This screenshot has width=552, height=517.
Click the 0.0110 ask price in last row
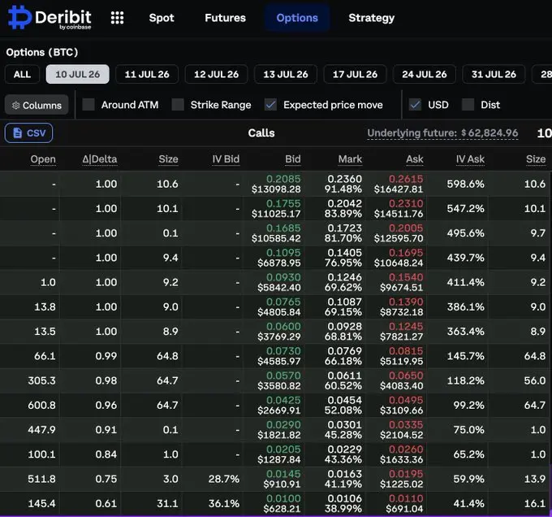click(x=406, y=498)
